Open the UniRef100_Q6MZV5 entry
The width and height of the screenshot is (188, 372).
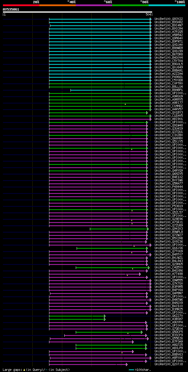pos(169,174)
